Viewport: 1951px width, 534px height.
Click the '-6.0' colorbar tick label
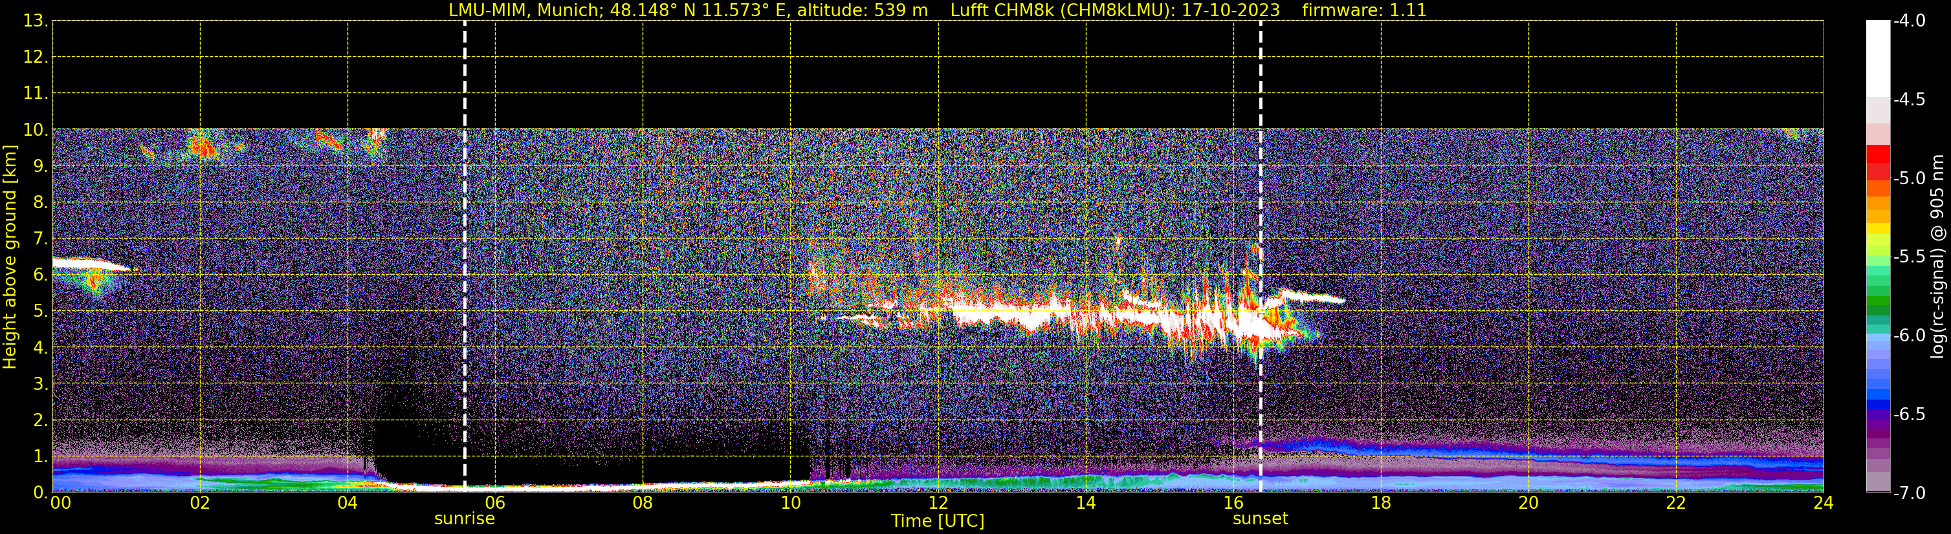click(1910, 336)
